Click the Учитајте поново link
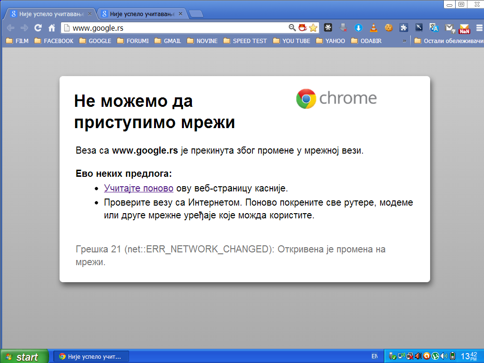 [138, 188]
